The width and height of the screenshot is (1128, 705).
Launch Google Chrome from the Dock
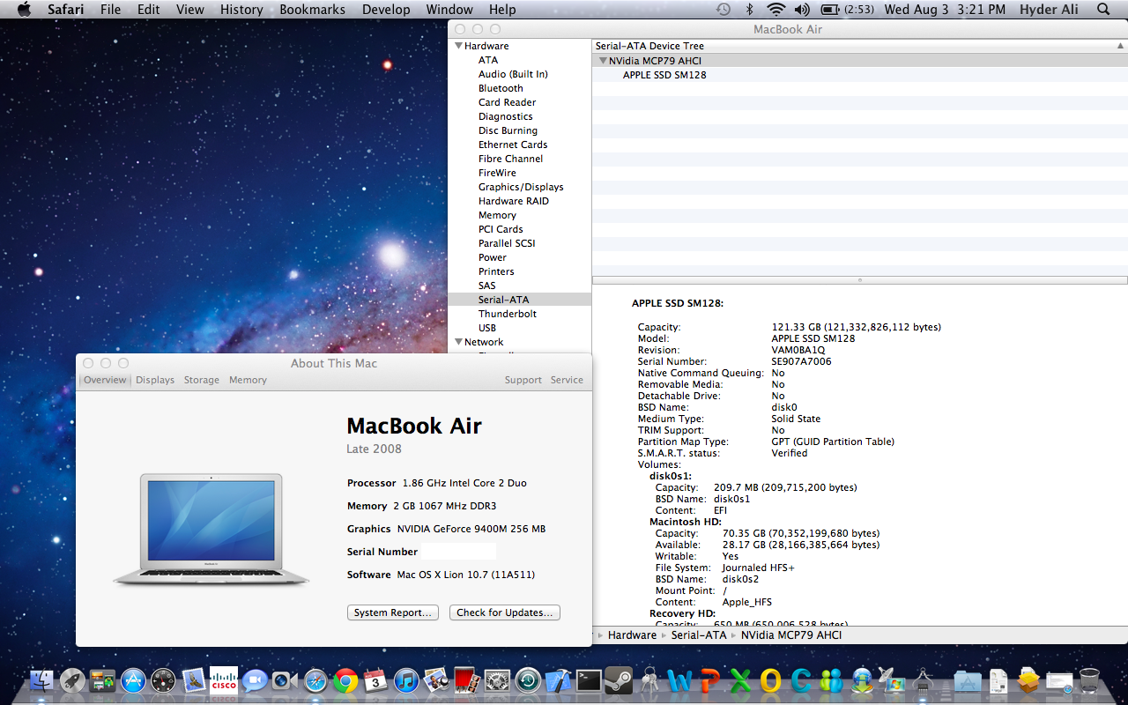coord(345,680)
